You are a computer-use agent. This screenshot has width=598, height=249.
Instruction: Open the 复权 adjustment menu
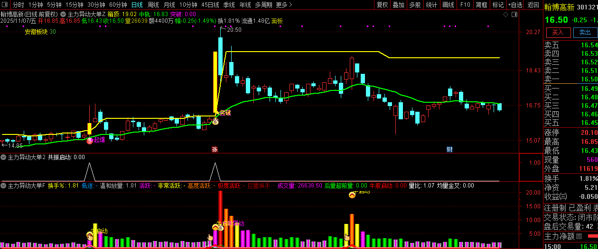tap(382, 5)
